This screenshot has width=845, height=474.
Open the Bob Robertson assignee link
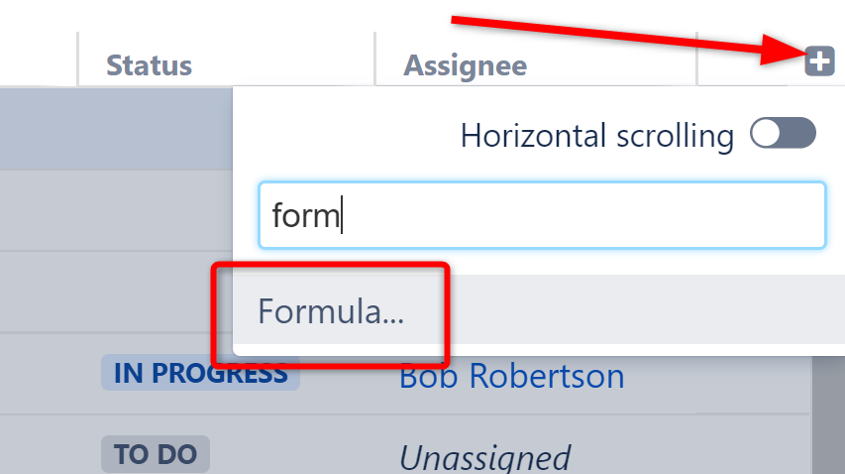click(x=511, y=376)
